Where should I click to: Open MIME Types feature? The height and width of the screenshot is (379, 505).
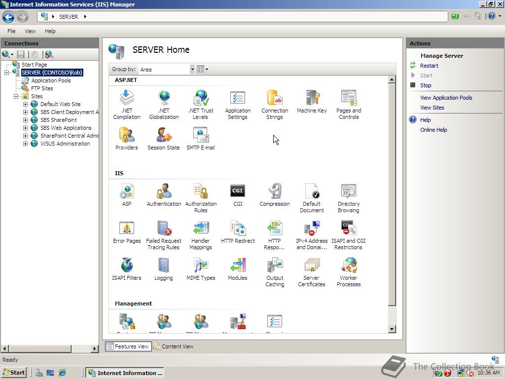point(201,269)
